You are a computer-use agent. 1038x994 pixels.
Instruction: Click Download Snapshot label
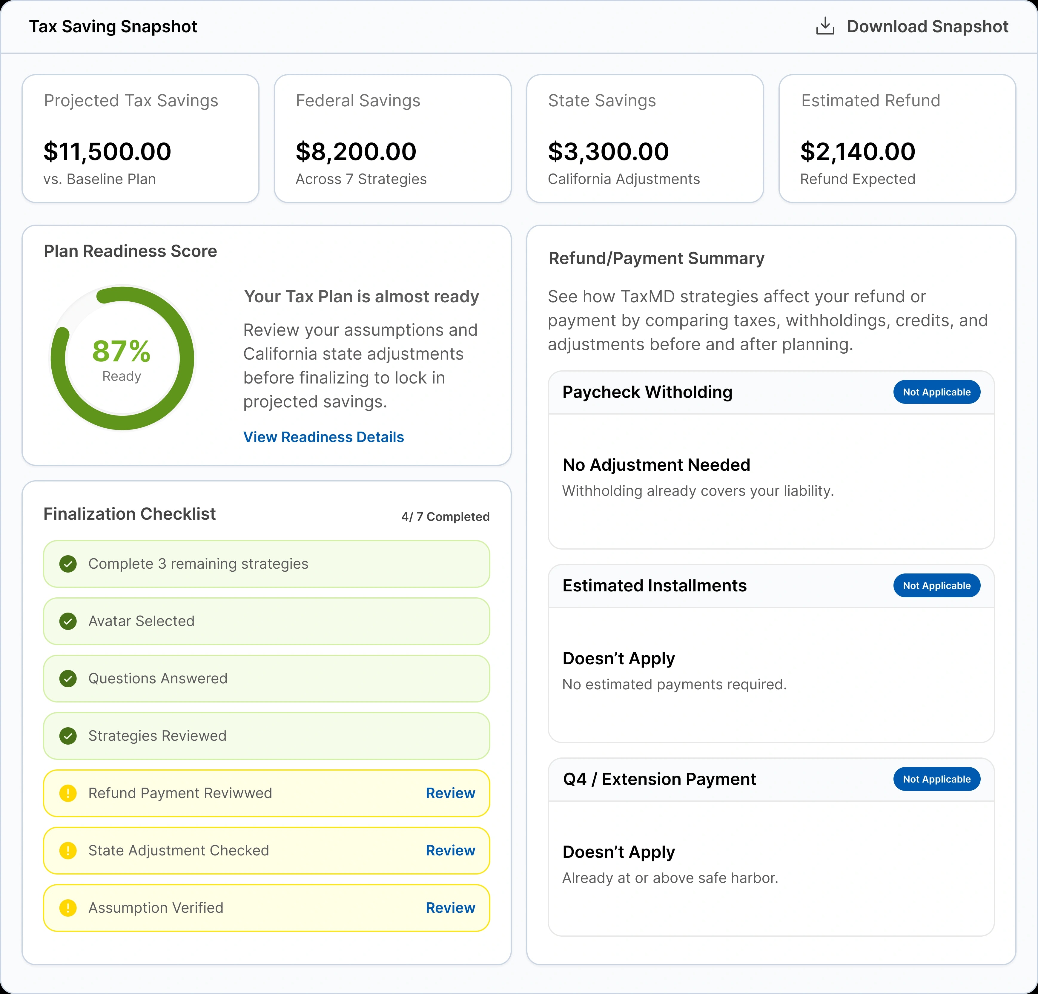point(927,27)
